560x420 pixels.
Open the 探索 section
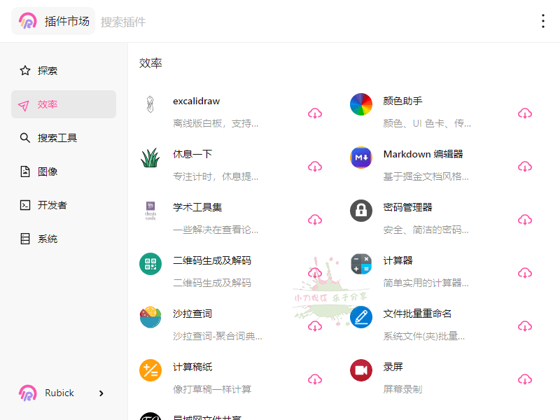click(x=46, y=70)
